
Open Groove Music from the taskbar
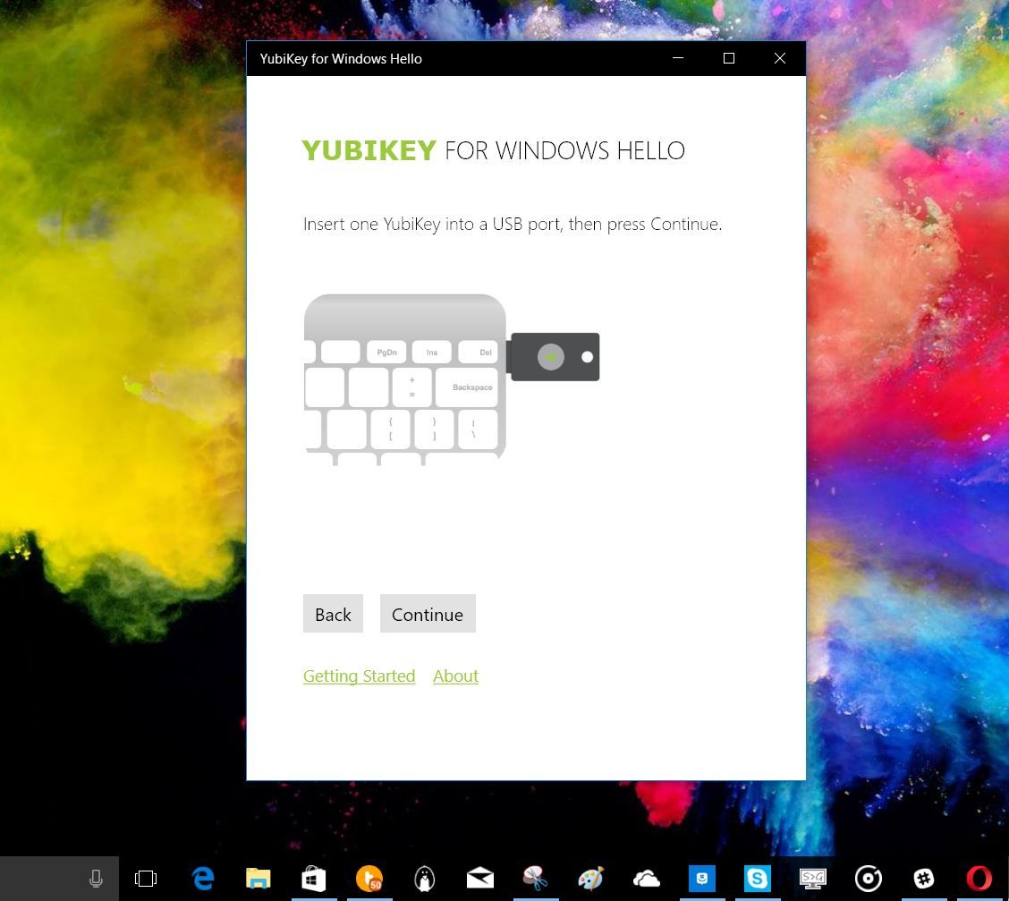pos(869,878)
